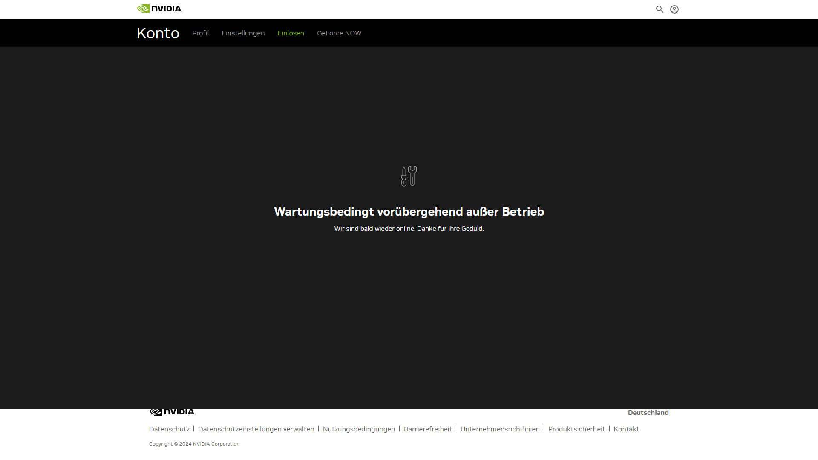
Task: Click the NVIDIA logo in the top bar
Action: (159, 8)
